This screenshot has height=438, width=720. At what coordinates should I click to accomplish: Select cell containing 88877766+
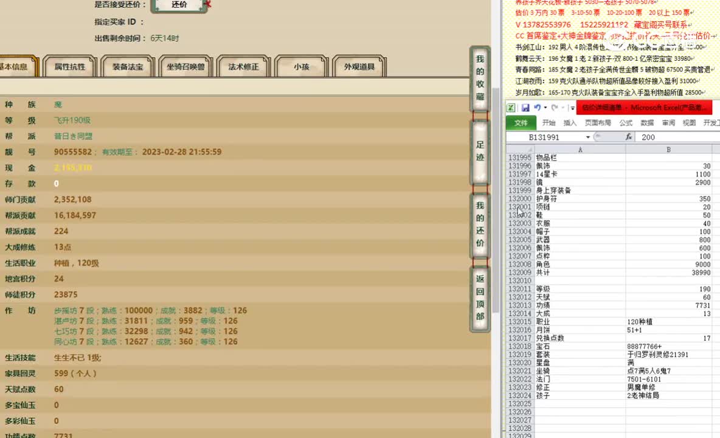tap(668, 347)
